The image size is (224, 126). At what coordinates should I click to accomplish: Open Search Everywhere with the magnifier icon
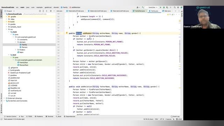point(175,7)
